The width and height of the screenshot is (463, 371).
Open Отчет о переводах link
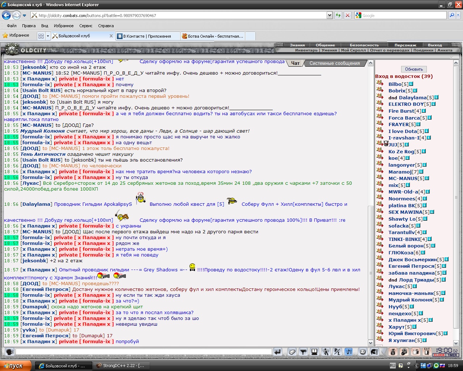point(390,50)
